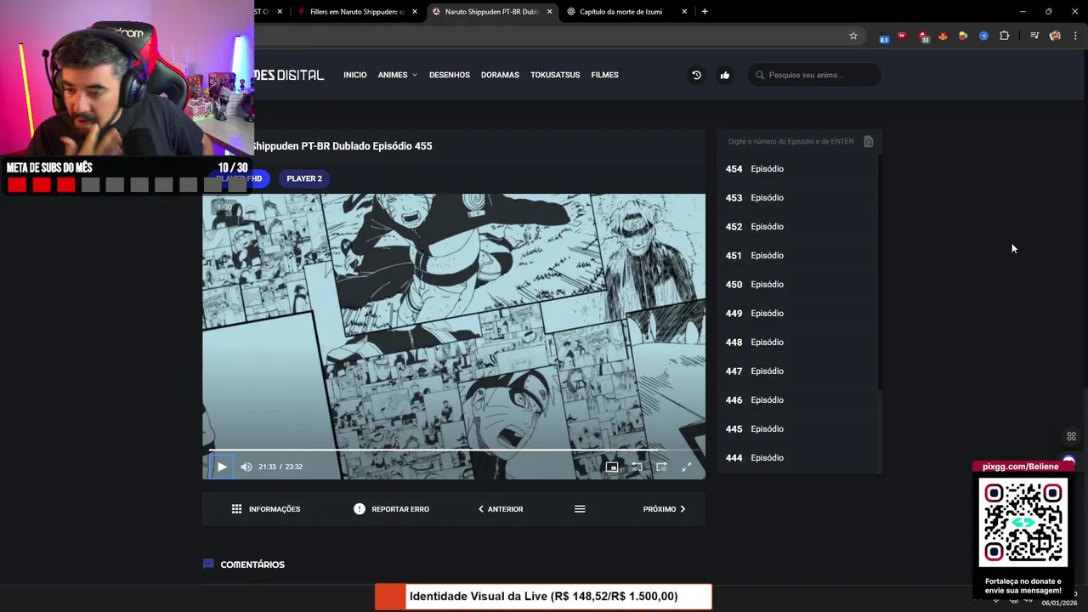Screen dimensions: 1088x612
Task: Click the thumbs-up like icon
Action: [x=725, y=75]
